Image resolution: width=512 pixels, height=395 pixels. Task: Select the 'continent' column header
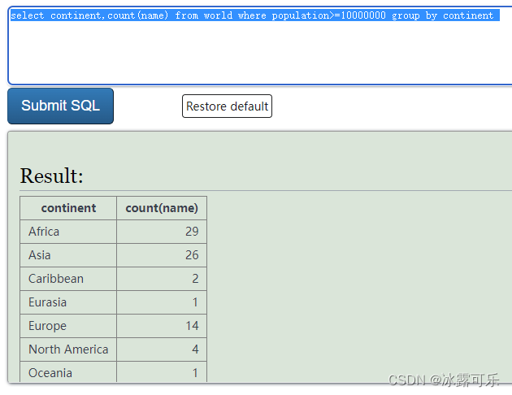(x=68, y=208)
